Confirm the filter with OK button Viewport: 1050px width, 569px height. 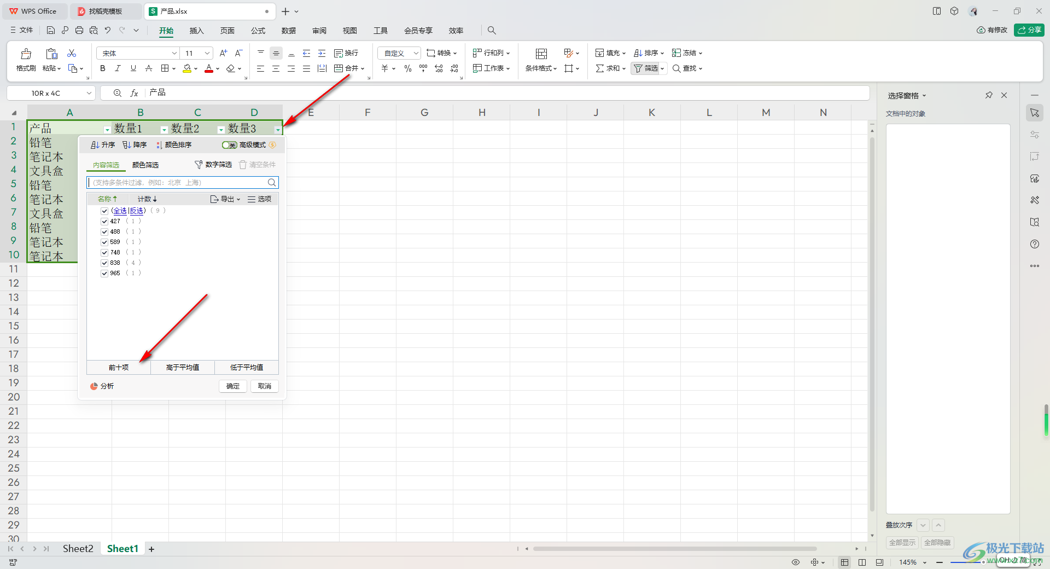pyautogui.click(x=233, y=386)
